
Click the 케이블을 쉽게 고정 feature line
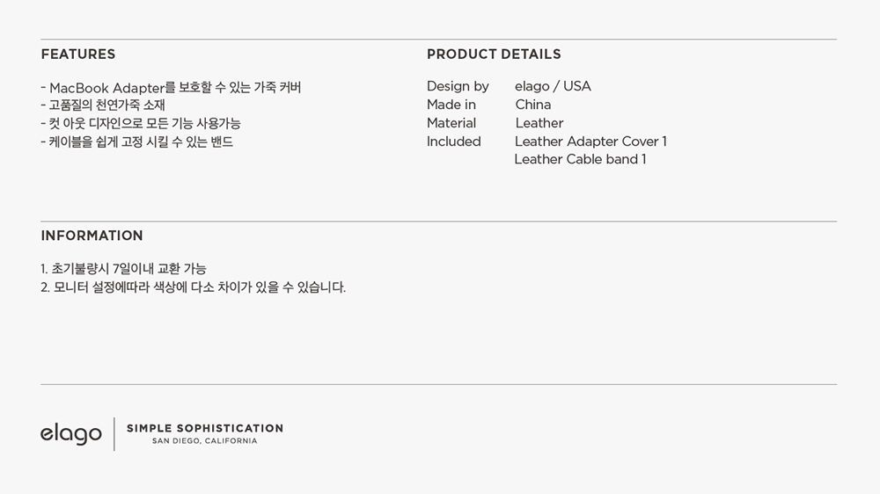[137, 142]
